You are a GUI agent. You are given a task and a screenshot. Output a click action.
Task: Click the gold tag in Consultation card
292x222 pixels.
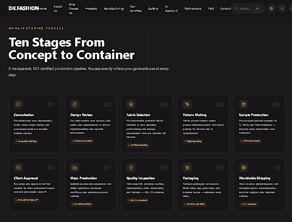[x=26, y=141]
